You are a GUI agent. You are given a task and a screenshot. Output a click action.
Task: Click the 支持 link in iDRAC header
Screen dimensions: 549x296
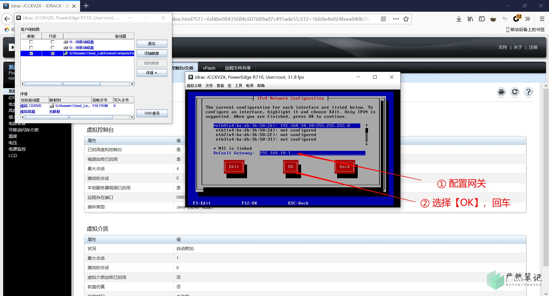(503, 47)
